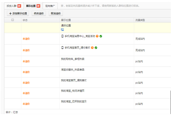Click the 我的淘宝首页_猜我喜欢 position name
This screenshot has height=120, width=171.
click(x=74, y=80)
